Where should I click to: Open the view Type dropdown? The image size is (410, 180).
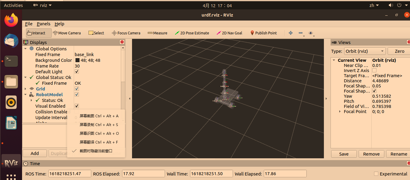tap(365, 51)
